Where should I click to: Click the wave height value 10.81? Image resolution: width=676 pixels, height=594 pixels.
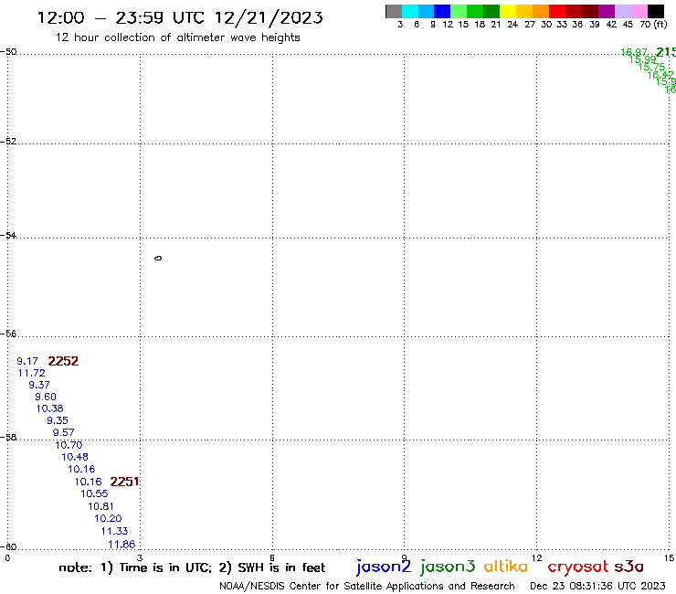100,506
